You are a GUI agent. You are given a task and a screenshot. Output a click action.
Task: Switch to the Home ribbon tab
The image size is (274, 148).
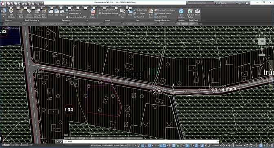coord(11,6)
